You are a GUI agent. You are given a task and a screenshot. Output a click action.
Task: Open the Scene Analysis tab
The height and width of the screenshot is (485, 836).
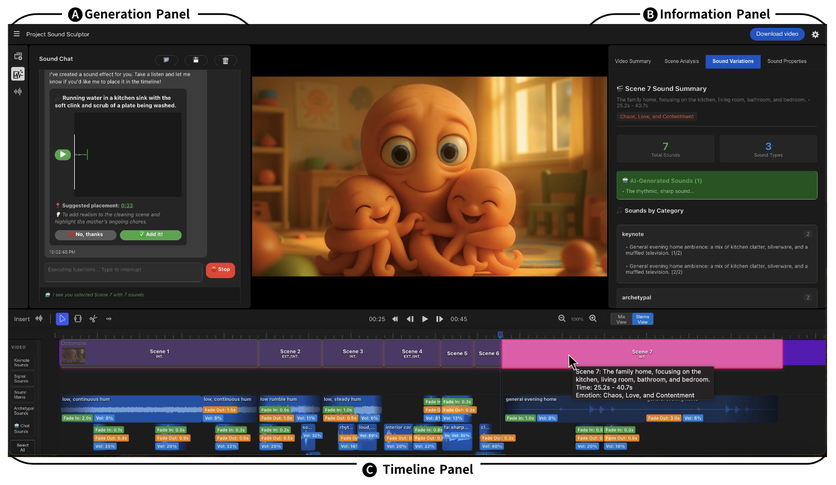click(681, 61)
